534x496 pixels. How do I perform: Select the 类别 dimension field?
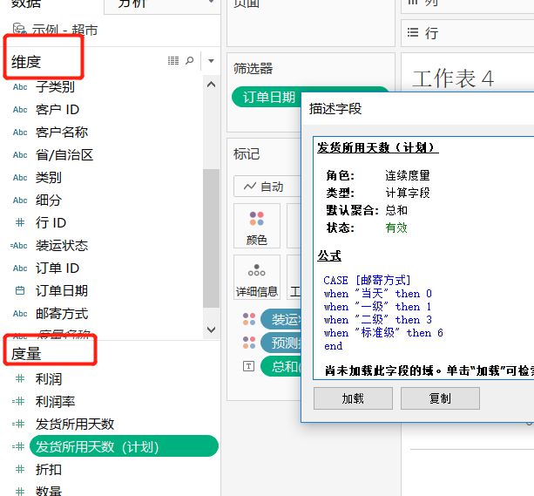pyautogui.click(x=49, y=177)
